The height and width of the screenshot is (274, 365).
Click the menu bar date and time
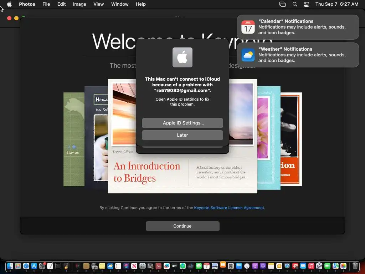pos(336,4)
